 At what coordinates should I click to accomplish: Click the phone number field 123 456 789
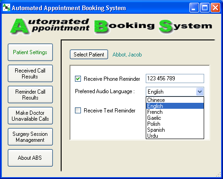click(x=175, y=78)
